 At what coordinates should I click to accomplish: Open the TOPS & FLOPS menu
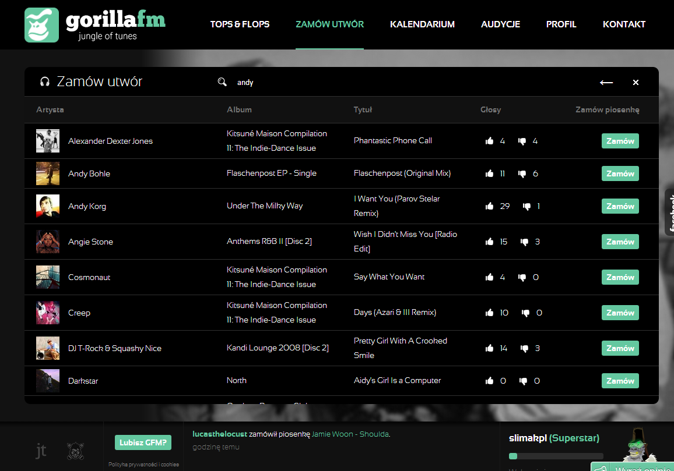pos(240,24)
